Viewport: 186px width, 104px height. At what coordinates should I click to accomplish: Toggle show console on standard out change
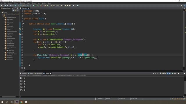[167, 73]
